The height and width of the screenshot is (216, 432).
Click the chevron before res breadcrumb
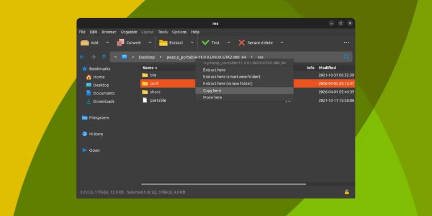[x=252, y=57]
